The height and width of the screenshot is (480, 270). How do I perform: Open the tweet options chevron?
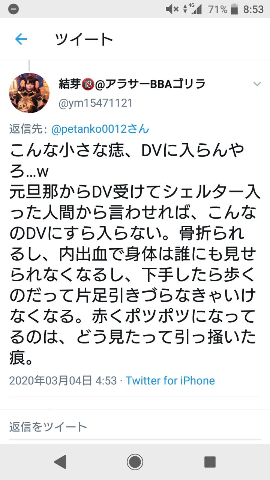click(x=257, y=84)
